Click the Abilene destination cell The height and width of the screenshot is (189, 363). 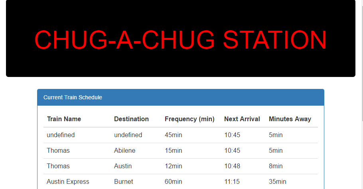[124, 150]
